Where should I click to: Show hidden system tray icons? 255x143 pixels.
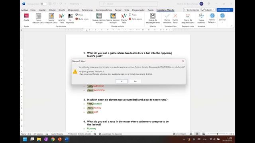[184, 139]
